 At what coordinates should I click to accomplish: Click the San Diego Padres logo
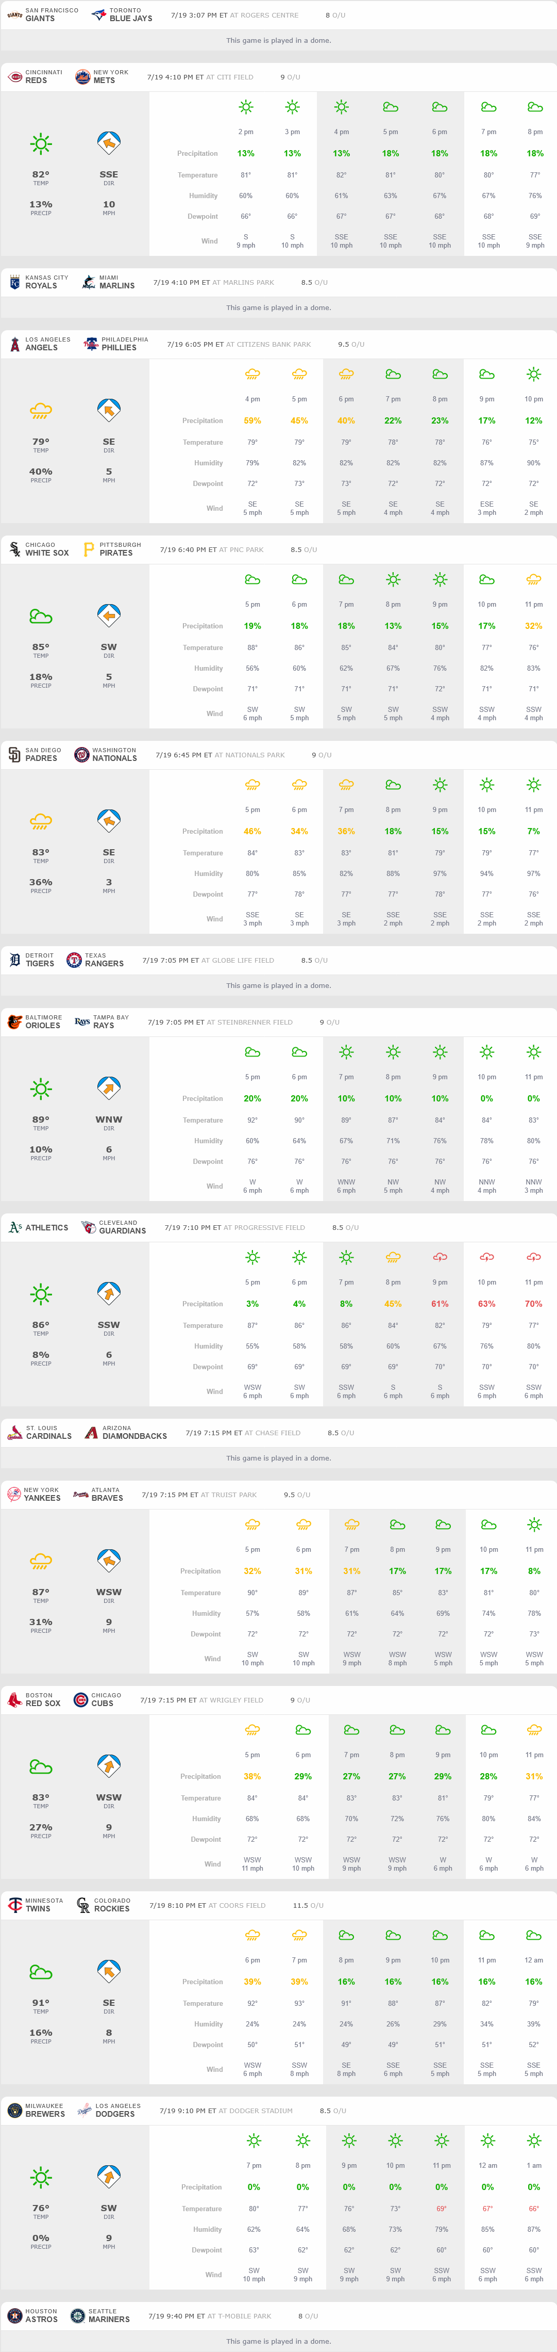[14, 755]
